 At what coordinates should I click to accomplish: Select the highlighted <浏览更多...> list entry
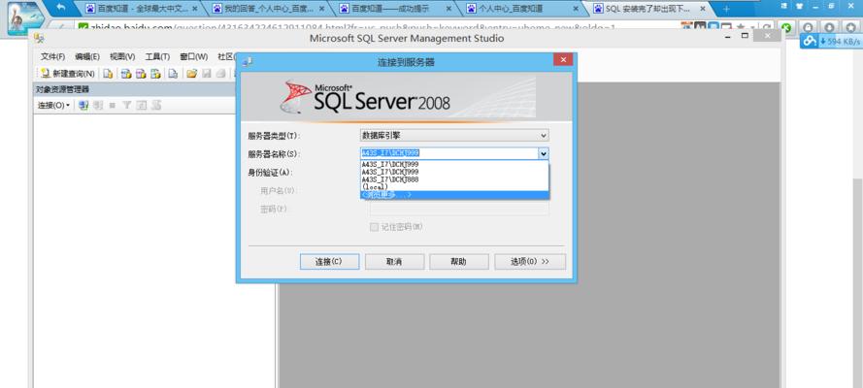(x=454, y=195)
